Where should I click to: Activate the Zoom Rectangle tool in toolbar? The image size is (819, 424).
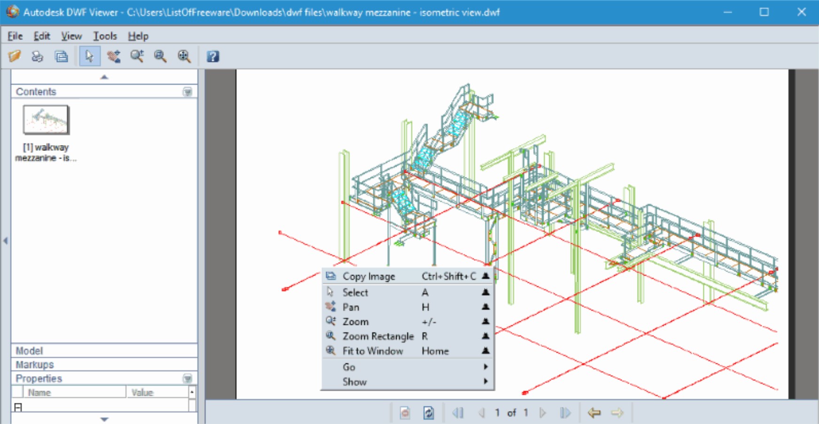[160, 56]
